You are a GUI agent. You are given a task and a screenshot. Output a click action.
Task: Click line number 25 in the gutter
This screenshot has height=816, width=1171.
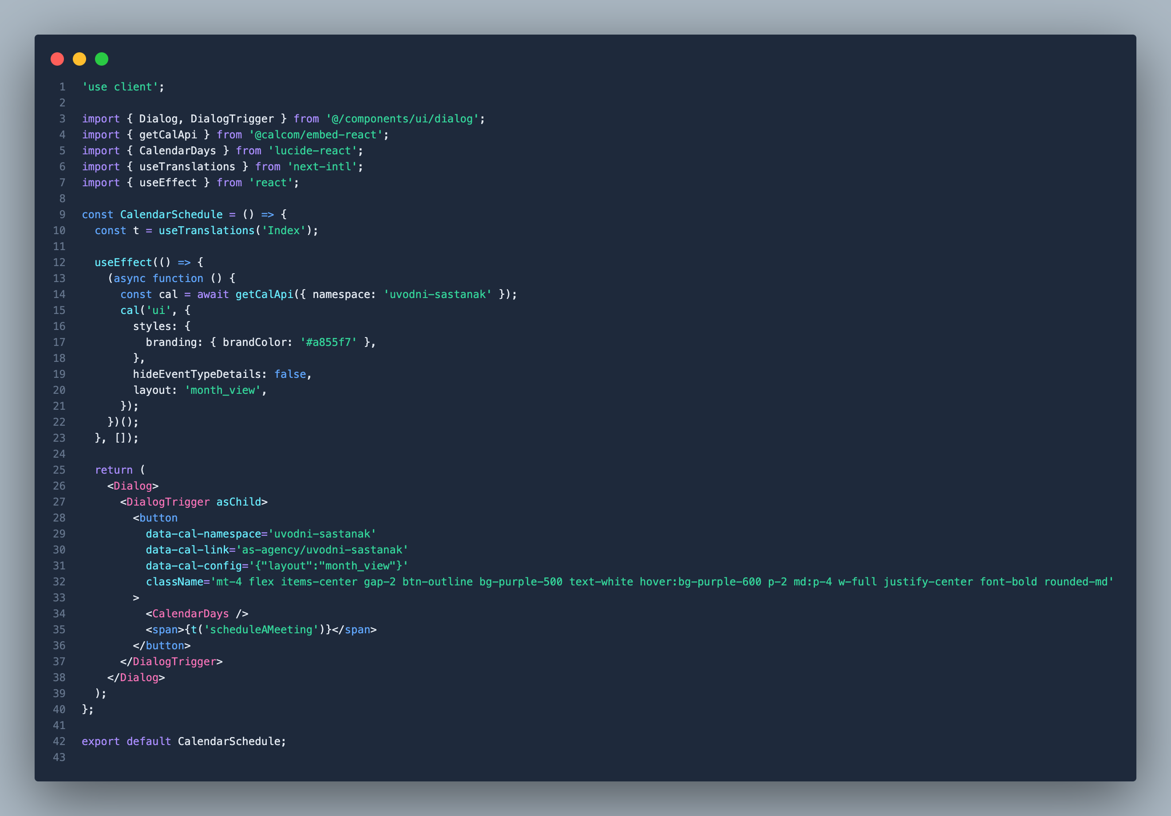pos(59,470)
